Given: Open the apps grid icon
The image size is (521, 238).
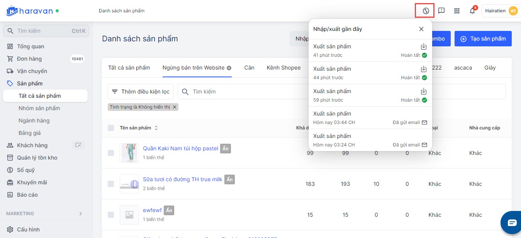Looking at the screenshot, I should [457, 11].
